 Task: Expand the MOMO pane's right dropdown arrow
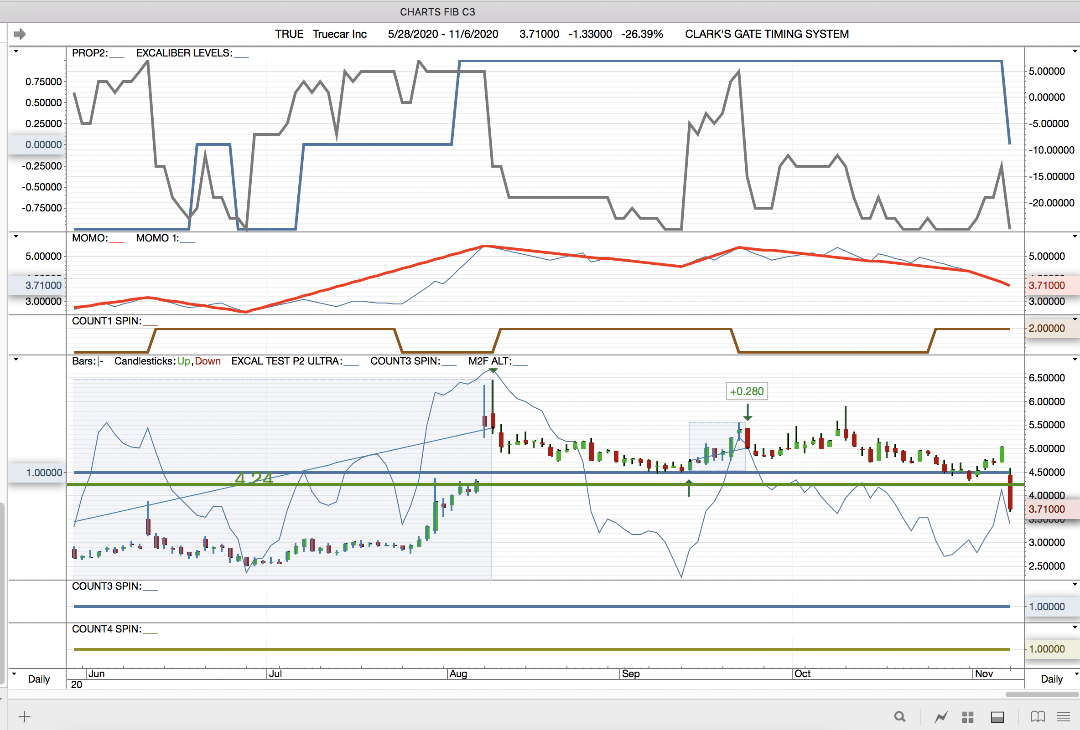1075,236
